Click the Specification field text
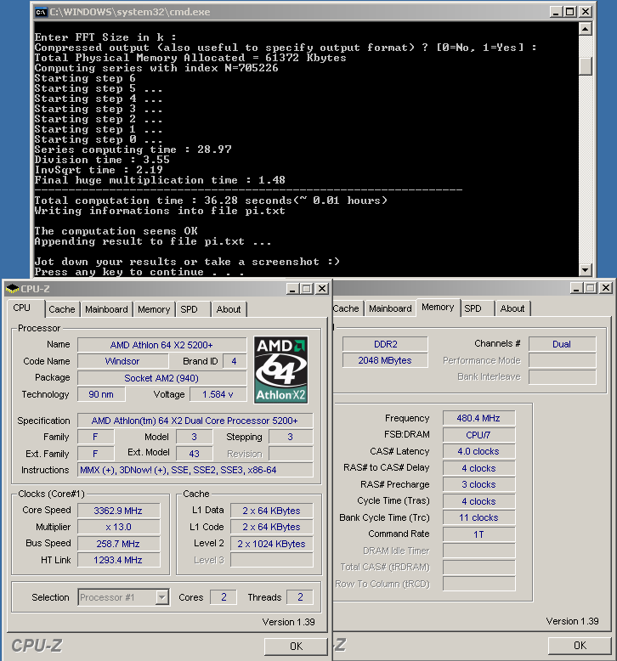 coord(195,421)
